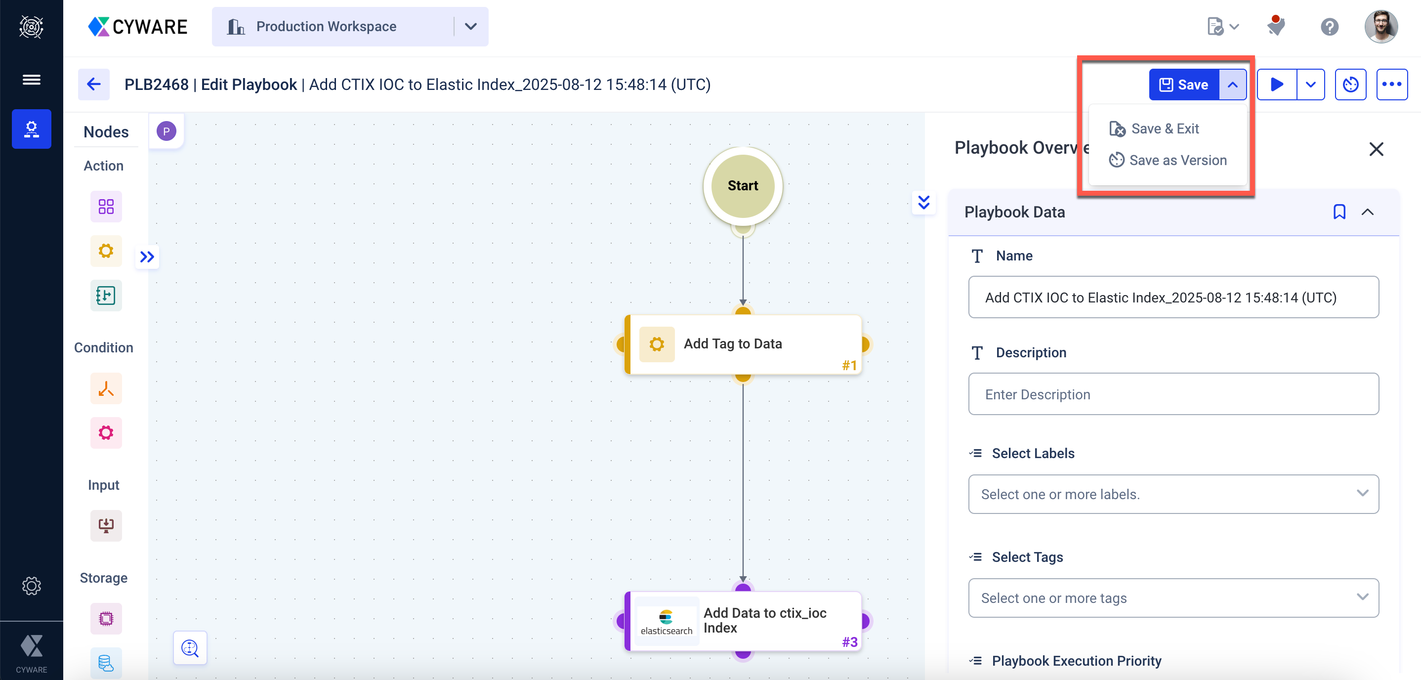Collapse the Playbook Data section
Viewport: 1421px width, 680px height.
(1367, 212)
